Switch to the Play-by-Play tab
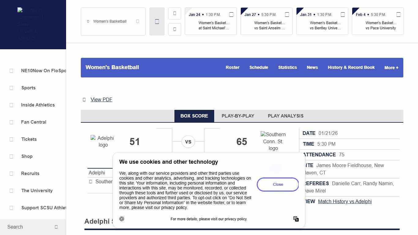 tap(238, 116)
